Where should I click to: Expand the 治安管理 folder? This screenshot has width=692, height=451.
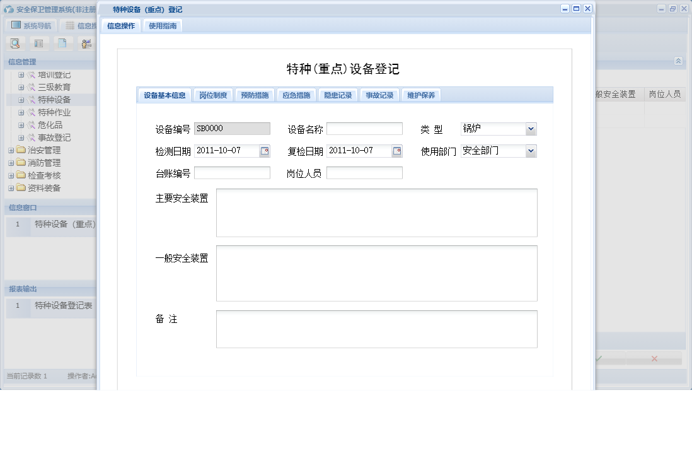click(12, 149)
